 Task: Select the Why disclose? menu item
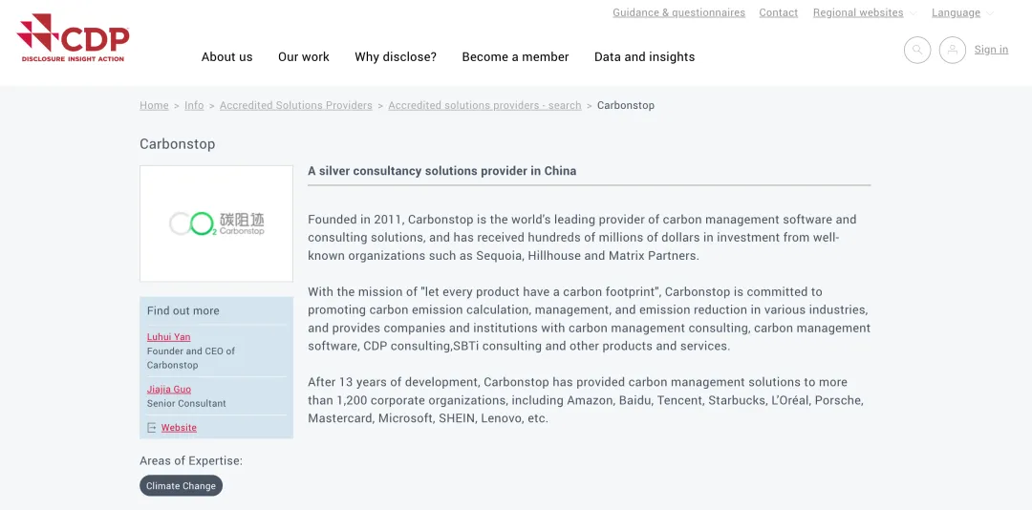[396, 57]
